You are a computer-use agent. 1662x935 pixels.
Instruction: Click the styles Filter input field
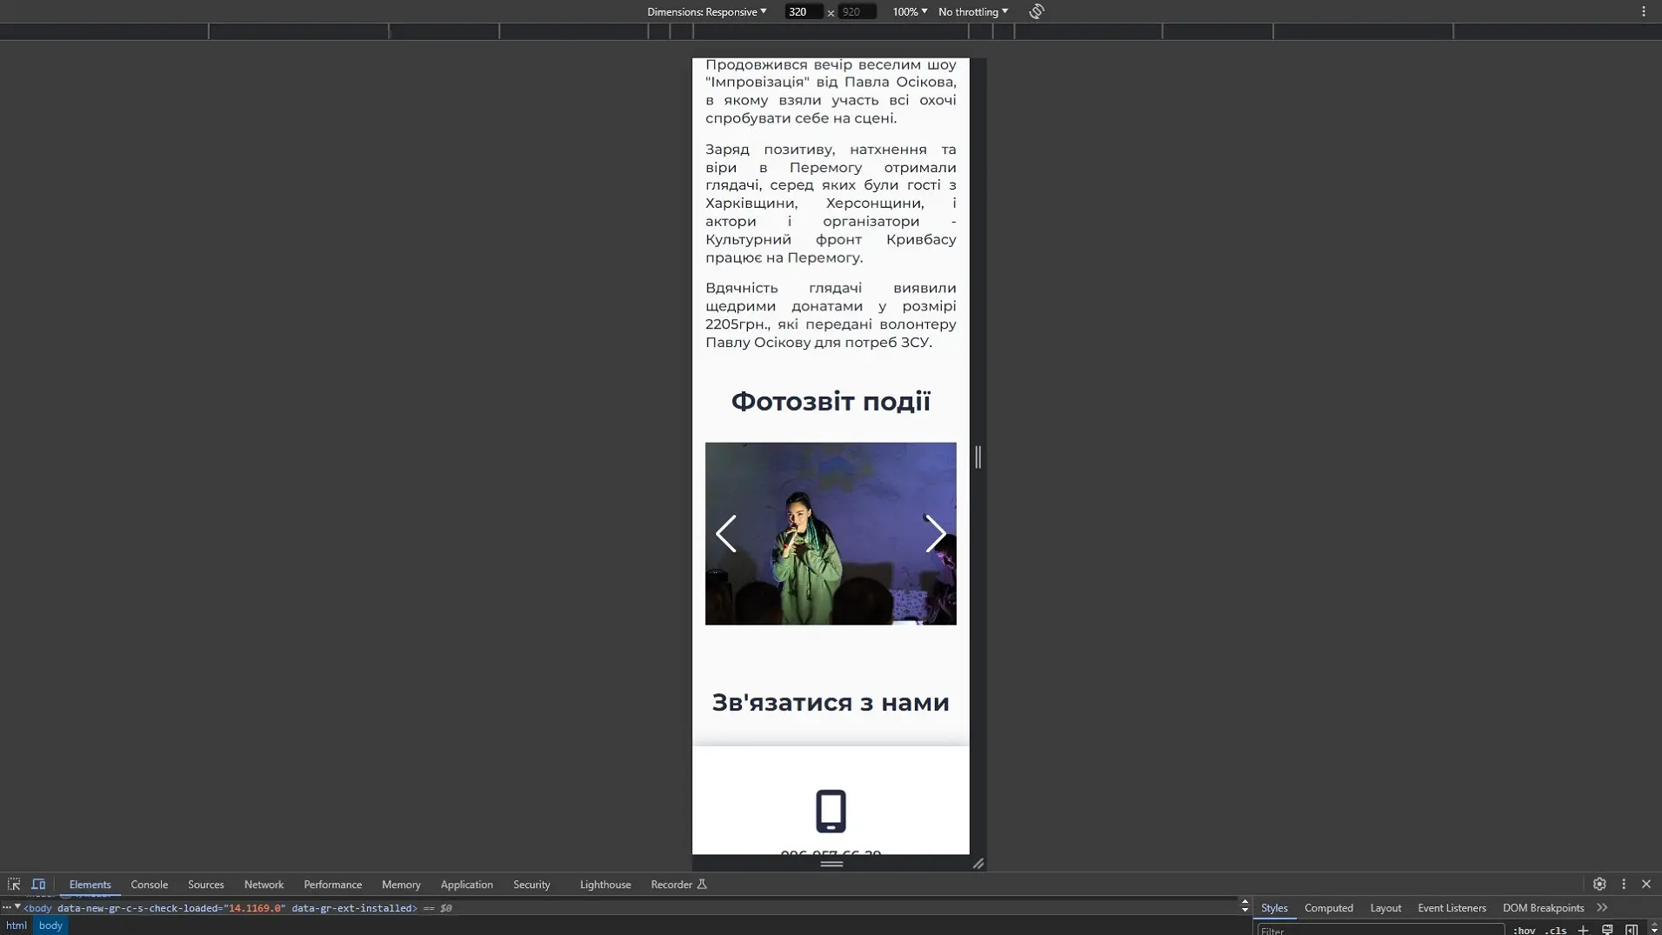pos(1381,930)
